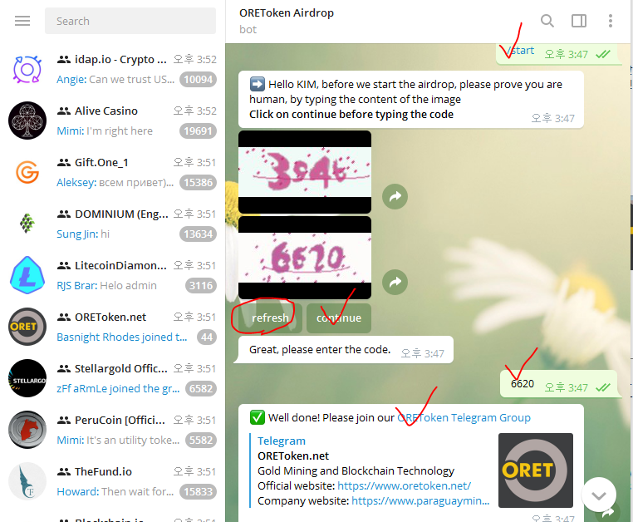
Task: Click the ORETToken Airdrop chat title
Action: click(287, 13)
